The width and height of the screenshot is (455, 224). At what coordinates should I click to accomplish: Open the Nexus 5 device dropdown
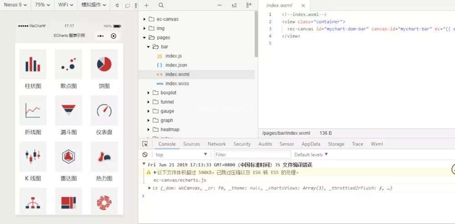pos(15,5)
